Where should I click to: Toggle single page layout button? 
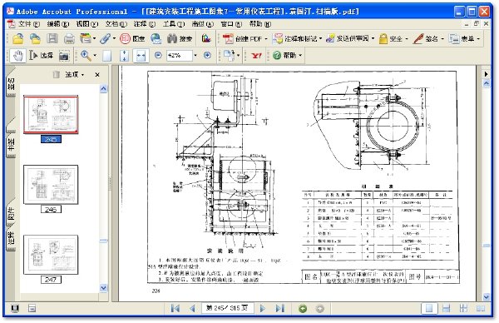click(429, 308)
